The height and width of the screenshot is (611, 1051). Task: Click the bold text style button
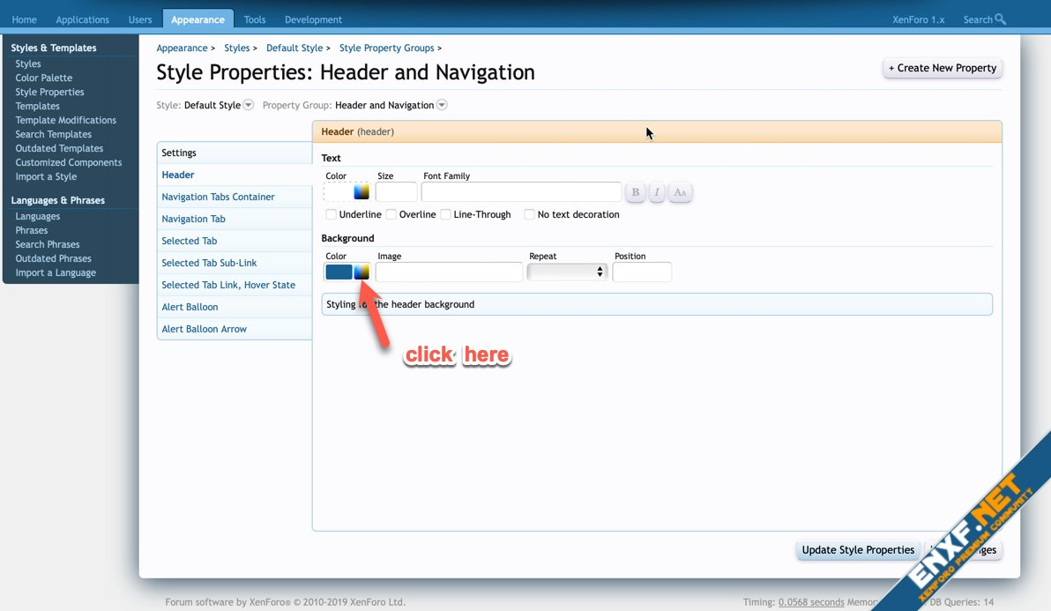pyautogui.click(x=636, y=192)
